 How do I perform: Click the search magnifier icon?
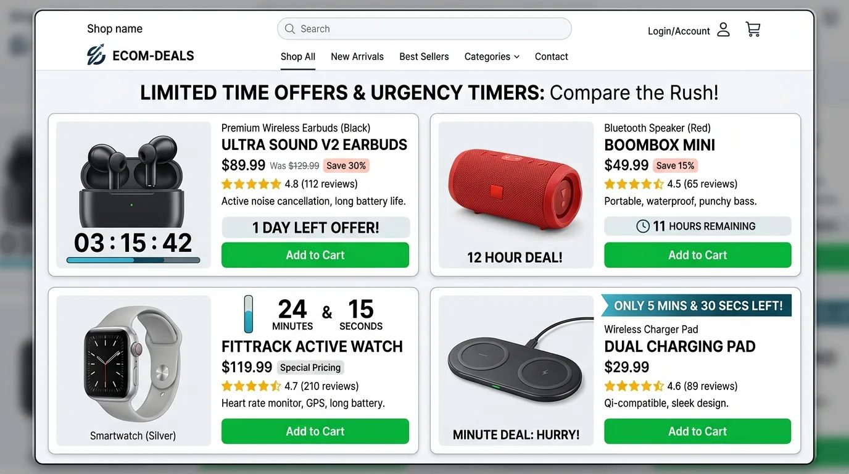pos(289,28)
